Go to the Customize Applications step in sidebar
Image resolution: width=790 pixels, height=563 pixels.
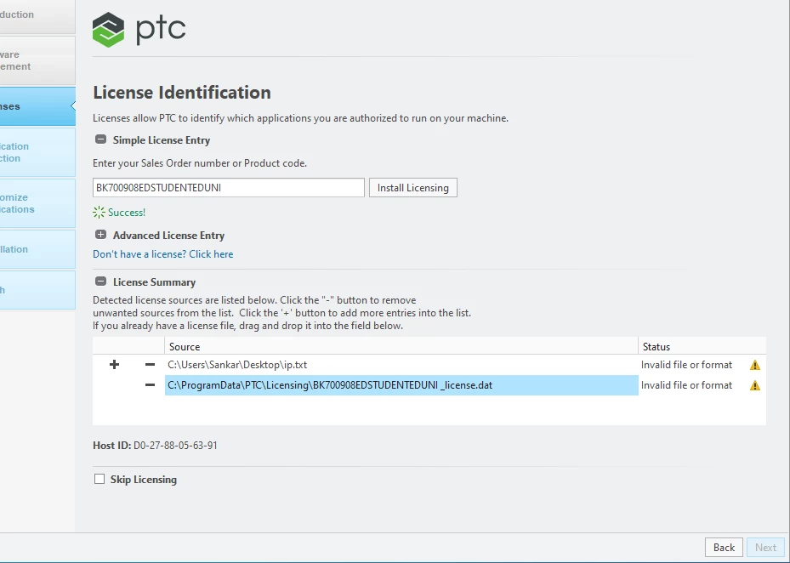pyautogui.click(x=37, y=203)
